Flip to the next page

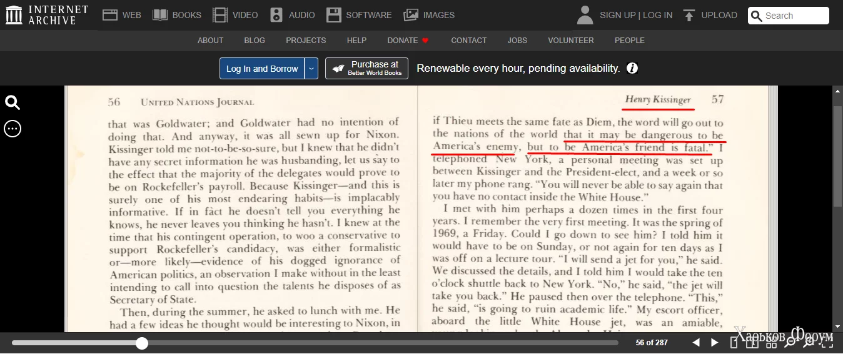pos(715,342)
